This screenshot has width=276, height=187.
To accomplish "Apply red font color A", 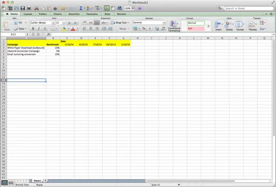I will pyautogui.click(x=73, y=29).
